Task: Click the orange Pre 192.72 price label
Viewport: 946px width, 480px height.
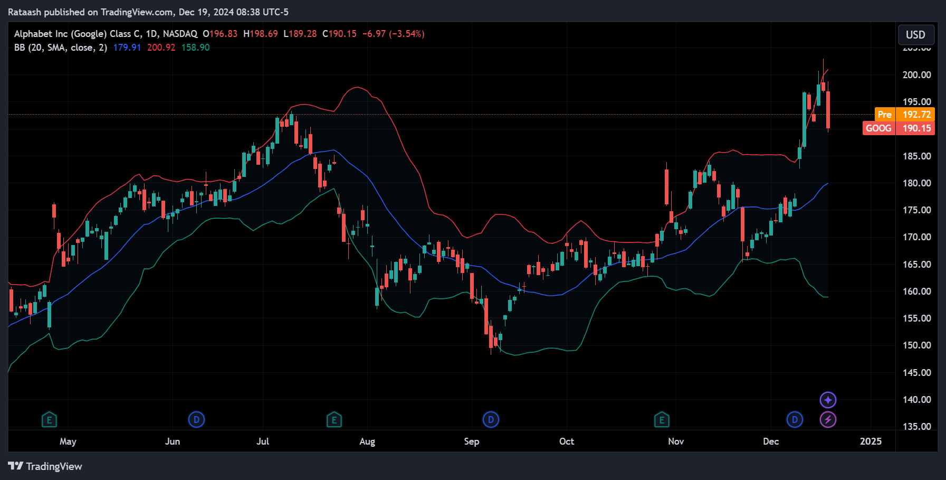Action: tap(904, 114)
